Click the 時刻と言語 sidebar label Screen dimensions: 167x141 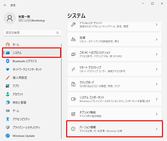coord(19,103)
